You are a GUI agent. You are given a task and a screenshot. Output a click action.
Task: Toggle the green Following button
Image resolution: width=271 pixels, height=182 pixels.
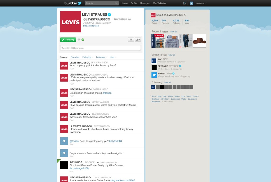(68, 40)
